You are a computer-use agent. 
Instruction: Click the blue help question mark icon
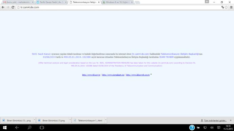(192, 128)
